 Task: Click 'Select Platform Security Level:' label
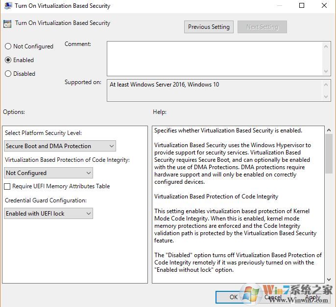(x=43, y=133)
